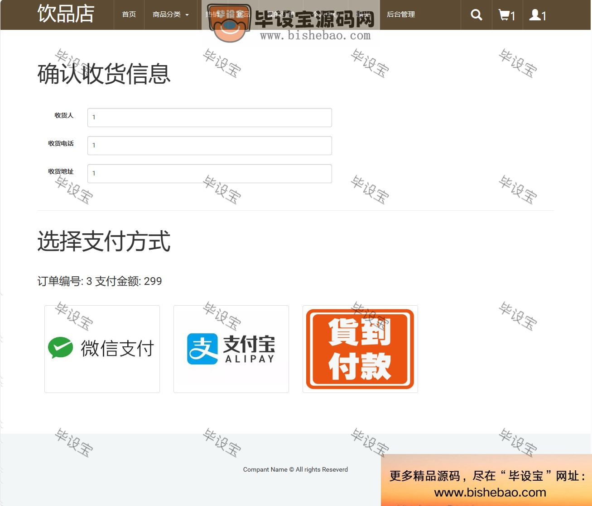
Task: Open the shopping cart icon
Action: [507, 15]
